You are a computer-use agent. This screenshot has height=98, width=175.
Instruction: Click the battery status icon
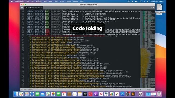click(136, 1)
